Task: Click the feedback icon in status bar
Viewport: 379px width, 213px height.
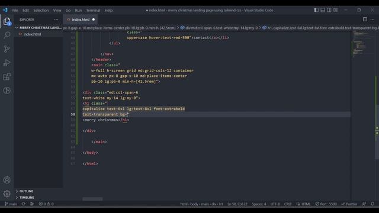Action: click(x=364, y=204)
